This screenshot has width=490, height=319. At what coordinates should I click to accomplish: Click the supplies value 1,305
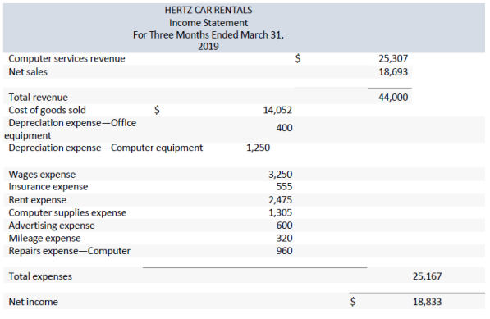281,212
